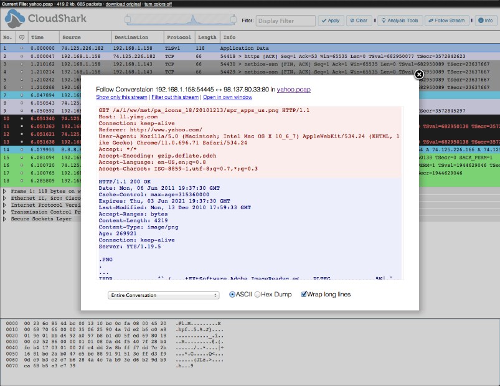Close the Follow Conversation dialog
This screenshot has height=386, width=500.
tap(419, 75)
